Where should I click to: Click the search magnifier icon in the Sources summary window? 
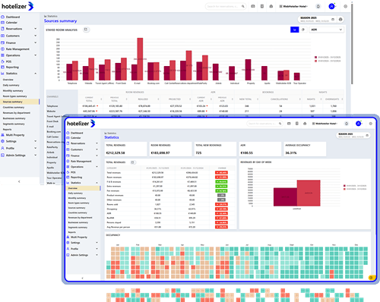(x=242, y=6)
